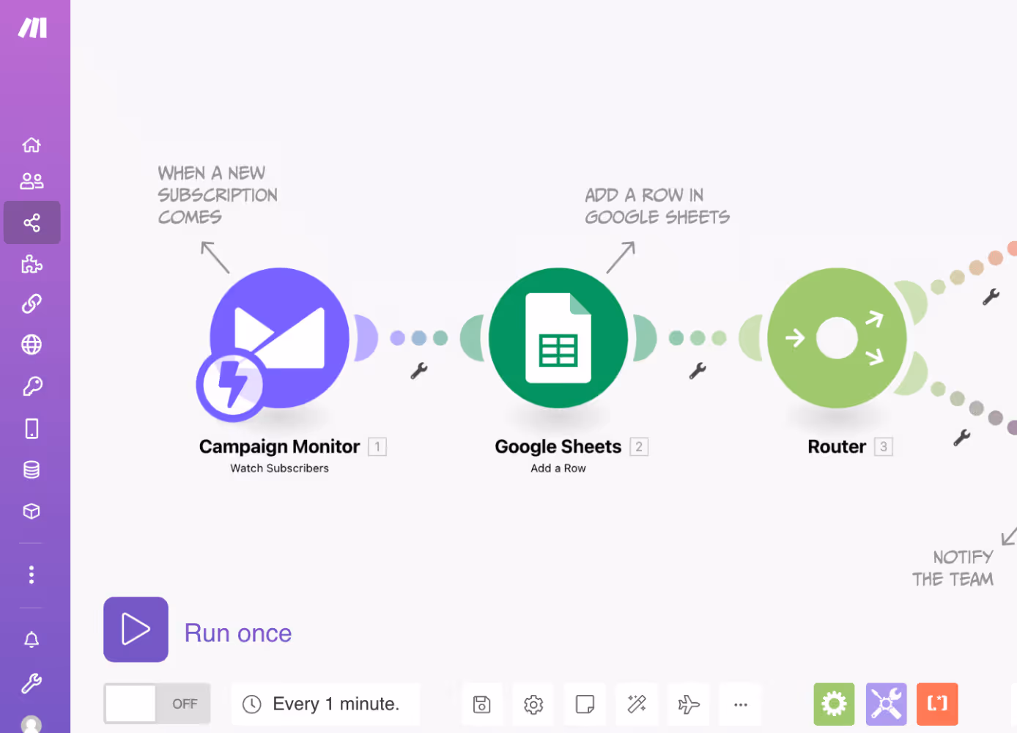Click the Auto-align magic wand
Viewport: 1017px width, 733px height.
(637, 704)
